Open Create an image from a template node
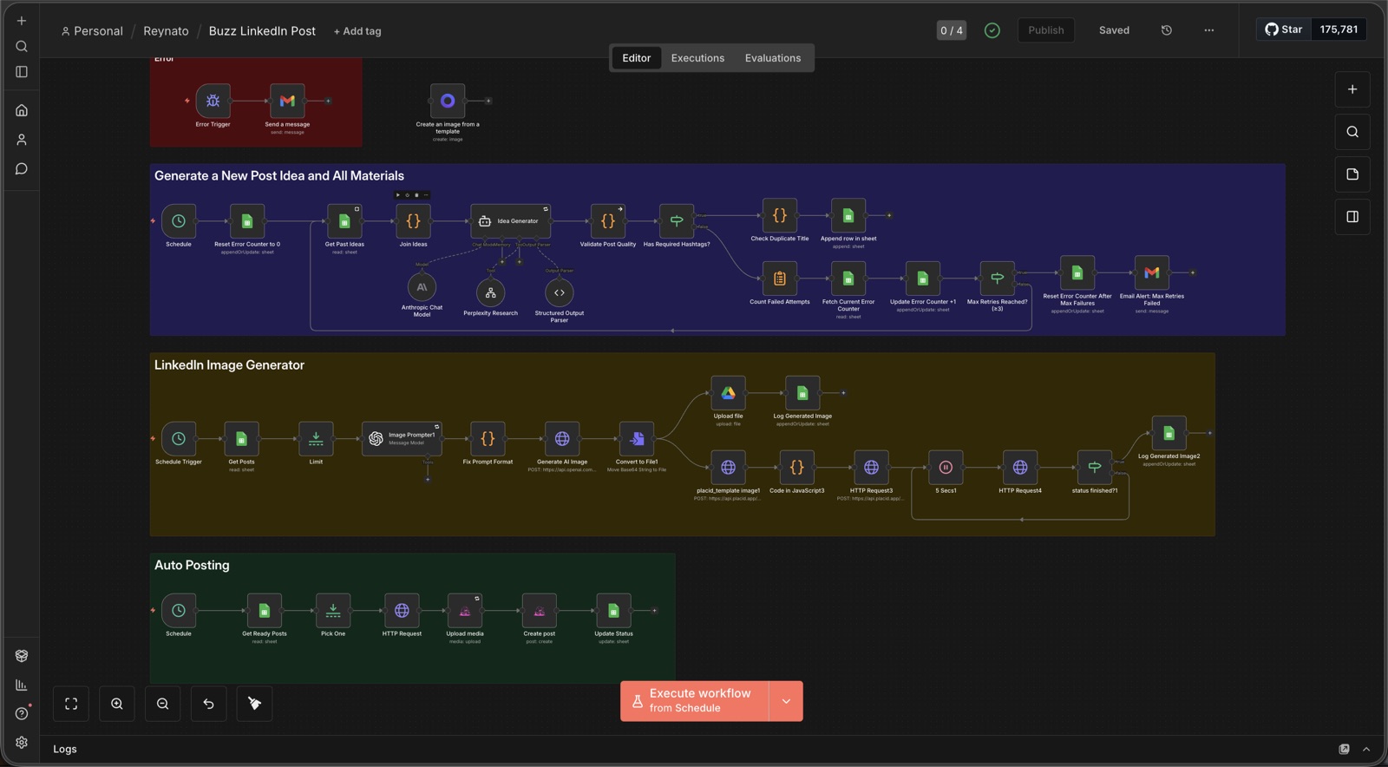Screen dimensions: 1388x767 [x=448, y=101]
